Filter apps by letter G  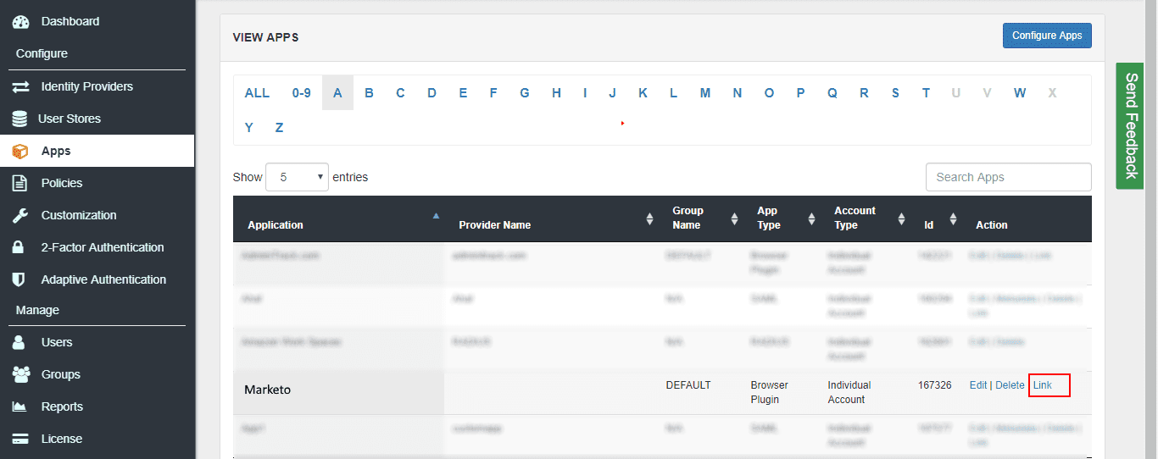coord(525,93)
